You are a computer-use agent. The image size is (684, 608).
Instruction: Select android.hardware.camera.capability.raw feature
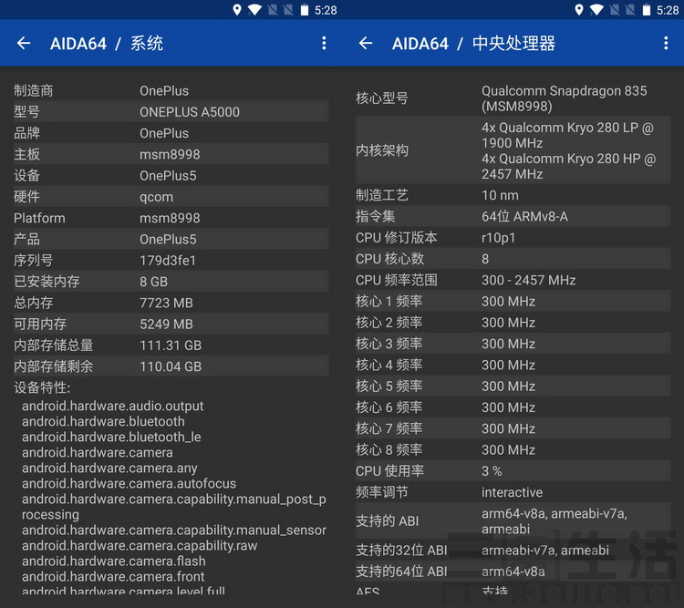[140, 546]
